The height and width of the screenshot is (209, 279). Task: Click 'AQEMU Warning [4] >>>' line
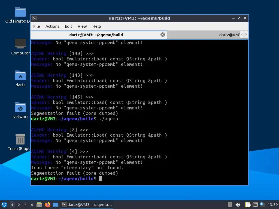59,151
